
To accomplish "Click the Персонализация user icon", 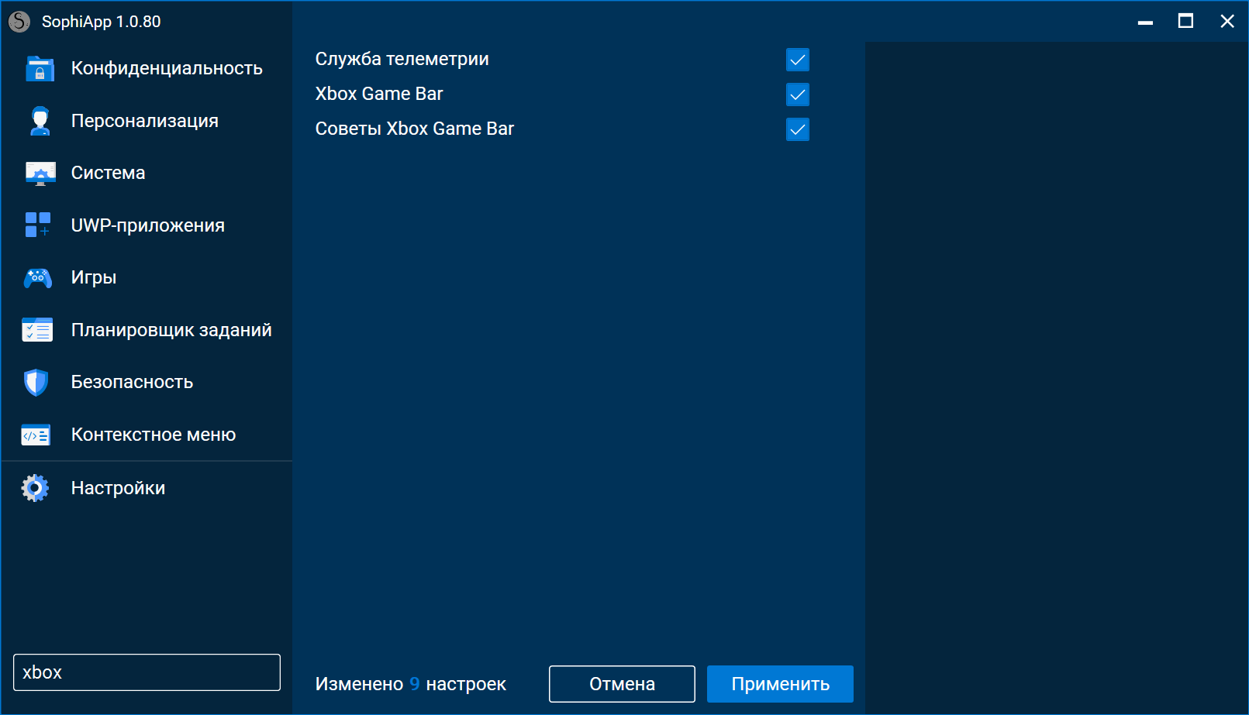I will pyautogui.click(x=40, y=122).
